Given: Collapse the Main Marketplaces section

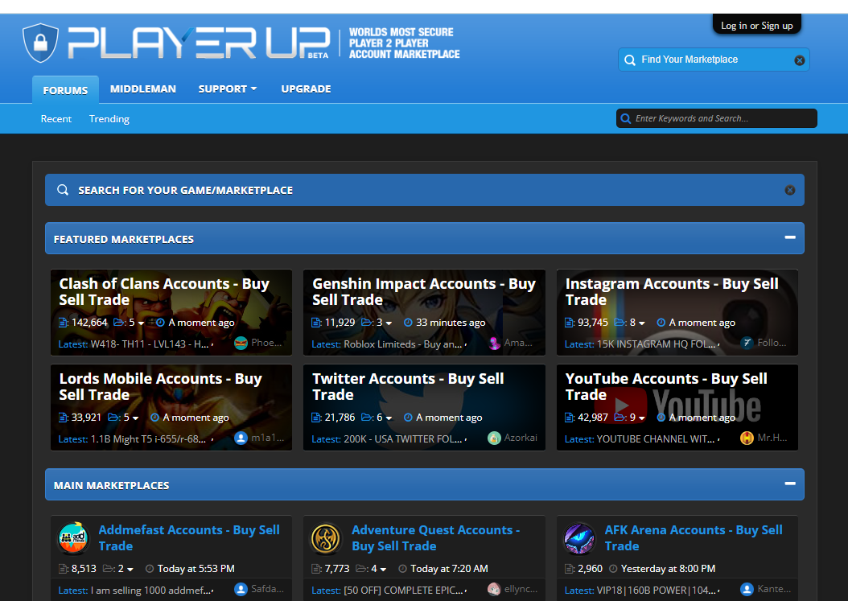Looking at the screenshot, I should click(x=789, y=484).
